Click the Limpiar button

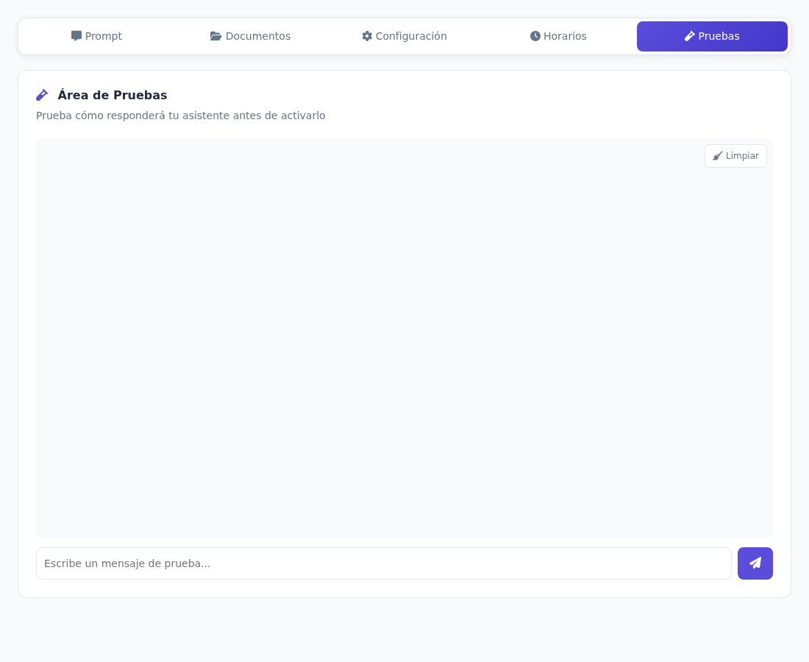pos(735,156)
